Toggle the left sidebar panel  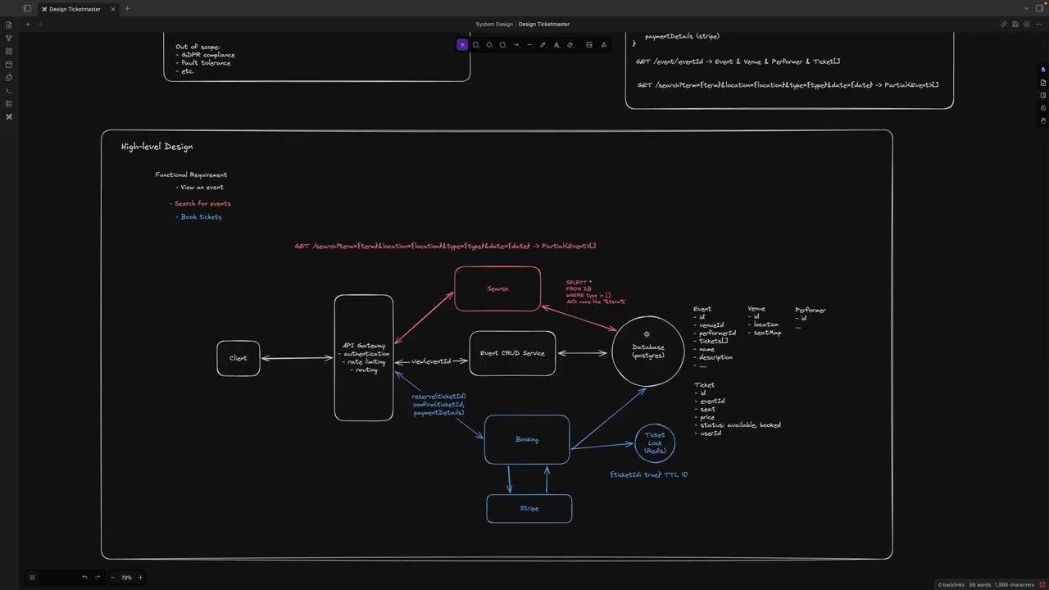pyautogui.click(x=27, y=8)
